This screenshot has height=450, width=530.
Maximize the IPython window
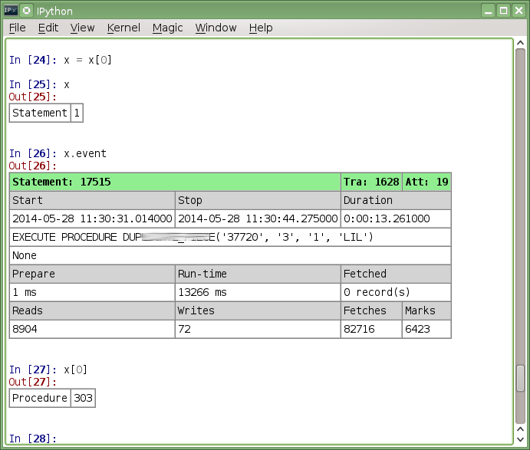(x=503, y=10)
